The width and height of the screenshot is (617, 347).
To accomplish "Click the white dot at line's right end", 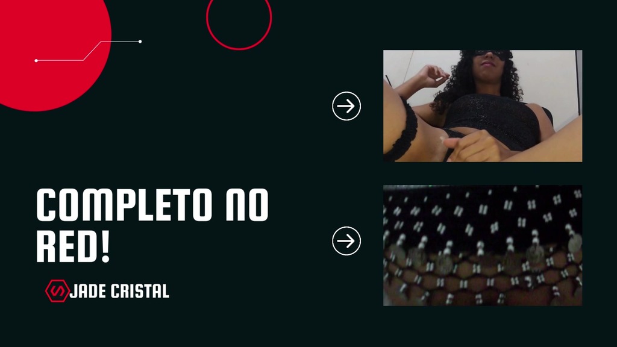I will pos(140,42).
